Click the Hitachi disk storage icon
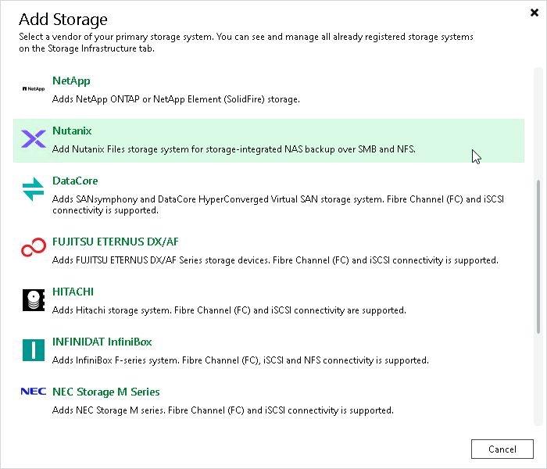The height and width of the screenshot is (469, 547). [34, 300]
